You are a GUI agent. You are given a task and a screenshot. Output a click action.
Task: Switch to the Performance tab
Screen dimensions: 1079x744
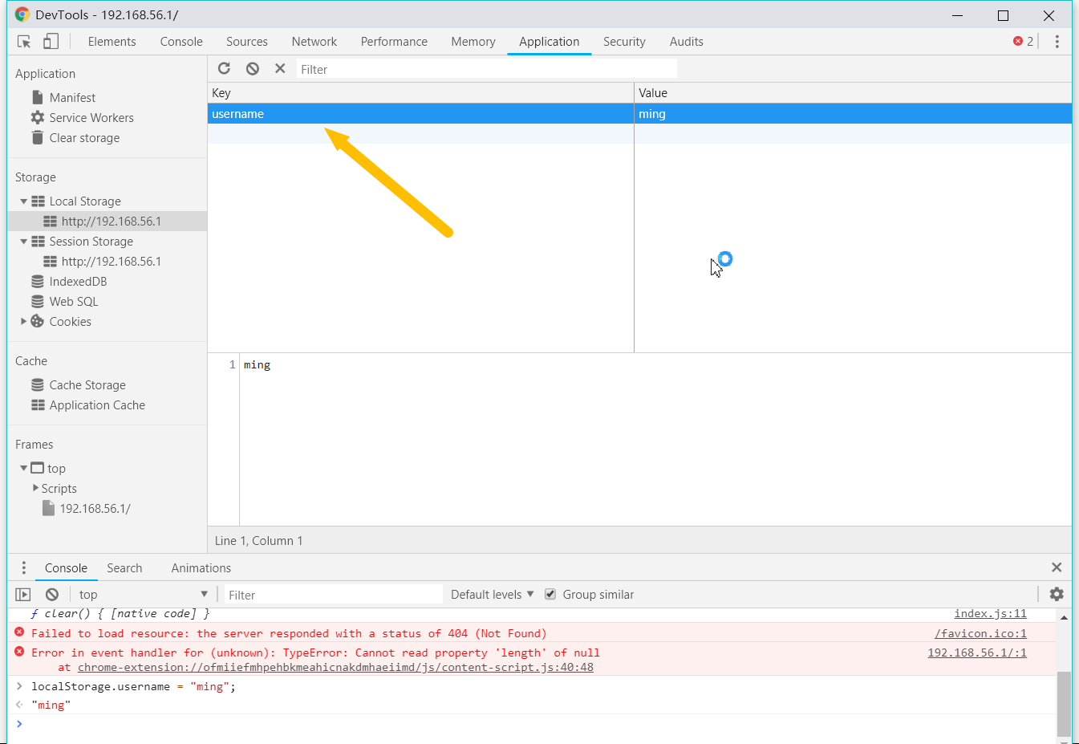[394, 42]
